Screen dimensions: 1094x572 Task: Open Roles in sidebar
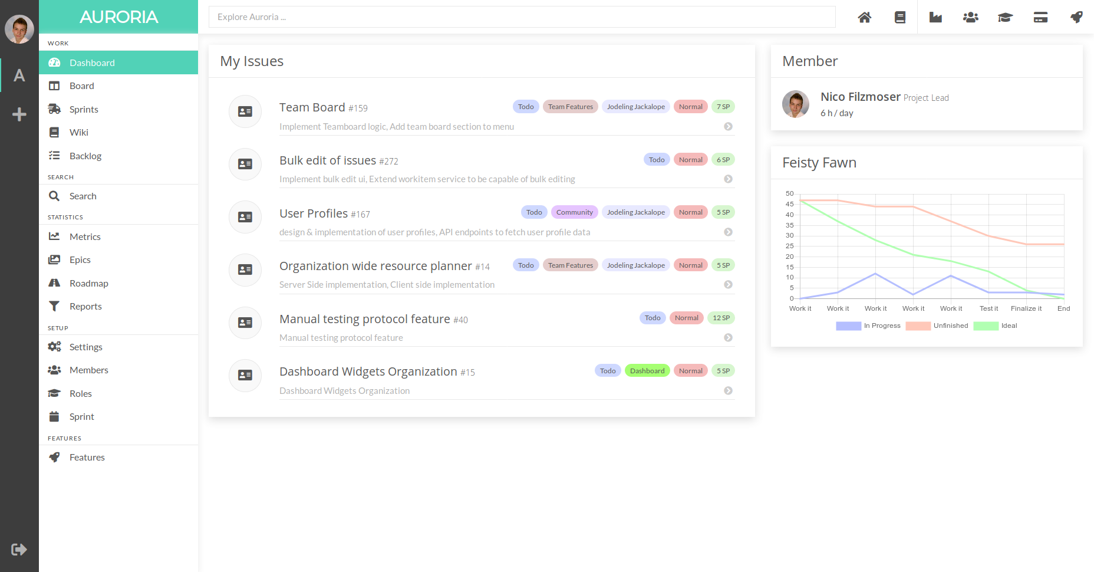pos(118,393)
